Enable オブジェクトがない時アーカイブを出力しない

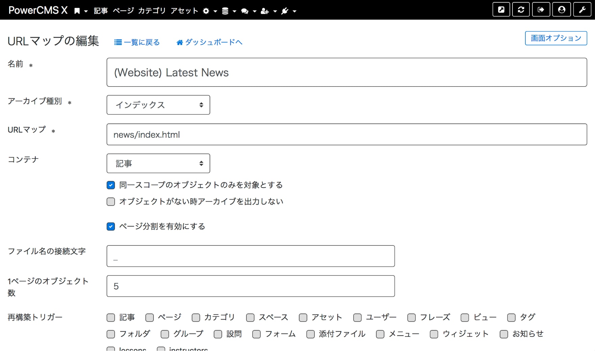tap(111, 202)
